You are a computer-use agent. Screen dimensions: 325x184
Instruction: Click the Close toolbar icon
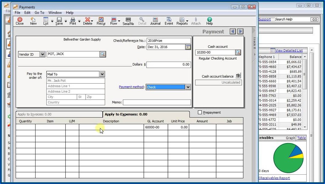pos(20,21)
